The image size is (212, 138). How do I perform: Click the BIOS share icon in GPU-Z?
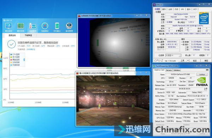206,89
